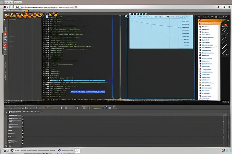
Task: Click the red icon at the bottom-right status bar
Action: [x=223, y=150]
